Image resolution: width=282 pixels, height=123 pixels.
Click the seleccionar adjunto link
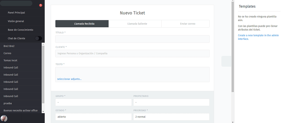coord(69,79)
